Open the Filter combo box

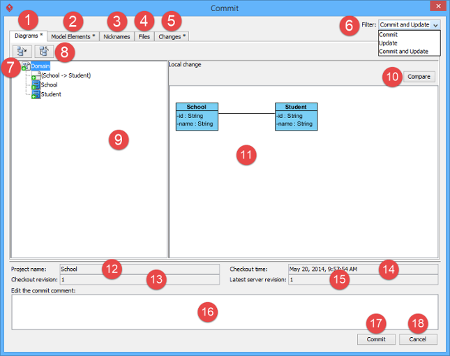click(x=410, y=24)
